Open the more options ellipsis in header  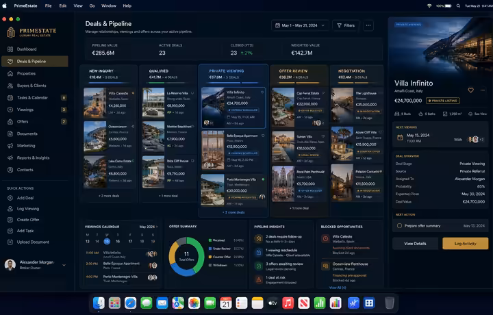[x=368, y=25]
